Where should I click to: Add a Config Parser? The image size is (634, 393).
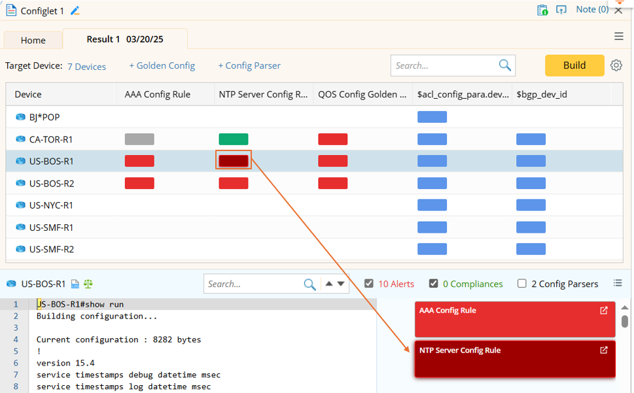[249, 65]
